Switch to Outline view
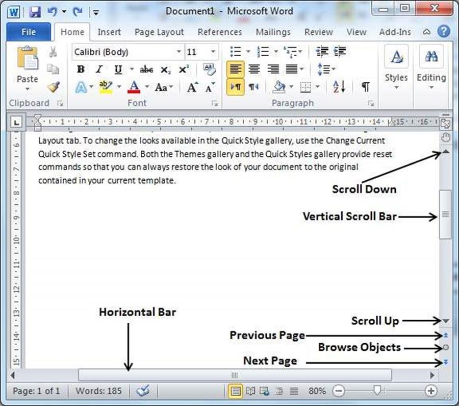This screenshot has height=406, width=459. click(x=279, y=391)
